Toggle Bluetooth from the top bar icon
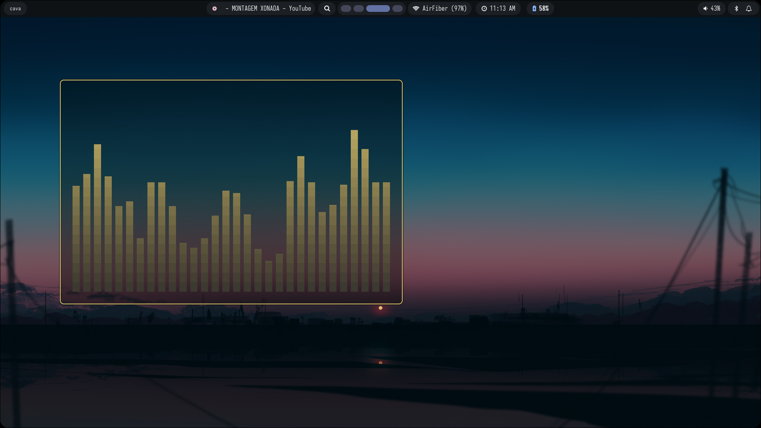The image size is (761, 428). pos(736,8)
